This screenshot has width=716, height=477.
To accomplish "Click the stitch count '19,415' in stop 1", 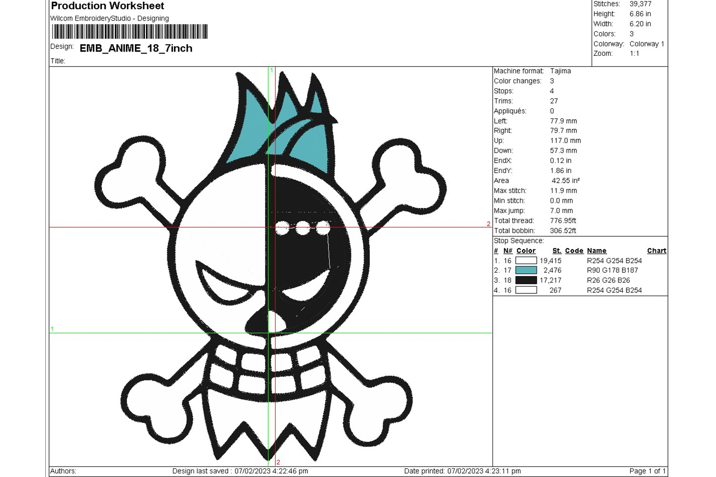I will pyautogui.click(x=551, y=261).
